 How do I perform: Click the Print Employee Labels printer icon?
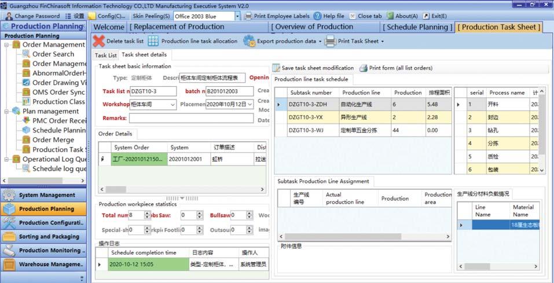(x=249, y=16)
